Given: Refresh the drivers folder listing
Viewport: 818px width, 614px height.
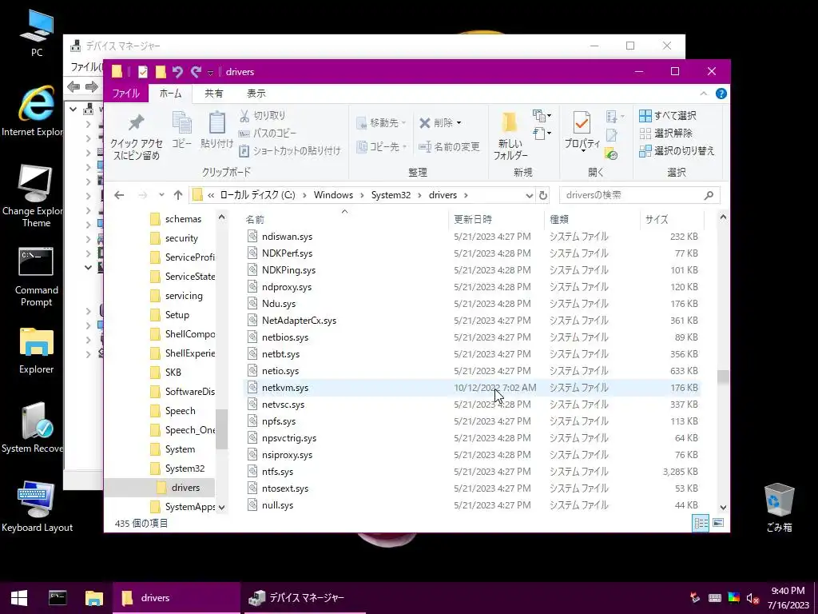Looking at the screenshot, I should point(543,195).
